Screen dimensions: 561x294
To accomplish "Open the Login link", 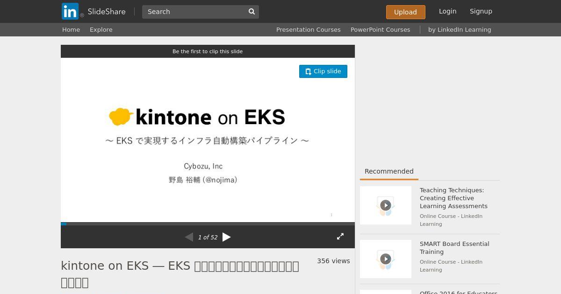I will click(x=447, y=11).
